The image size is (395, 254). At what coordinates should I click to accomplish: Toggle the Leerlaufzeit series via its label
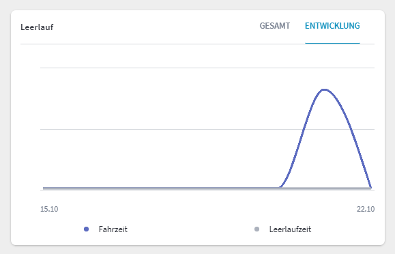coord(290,229)
